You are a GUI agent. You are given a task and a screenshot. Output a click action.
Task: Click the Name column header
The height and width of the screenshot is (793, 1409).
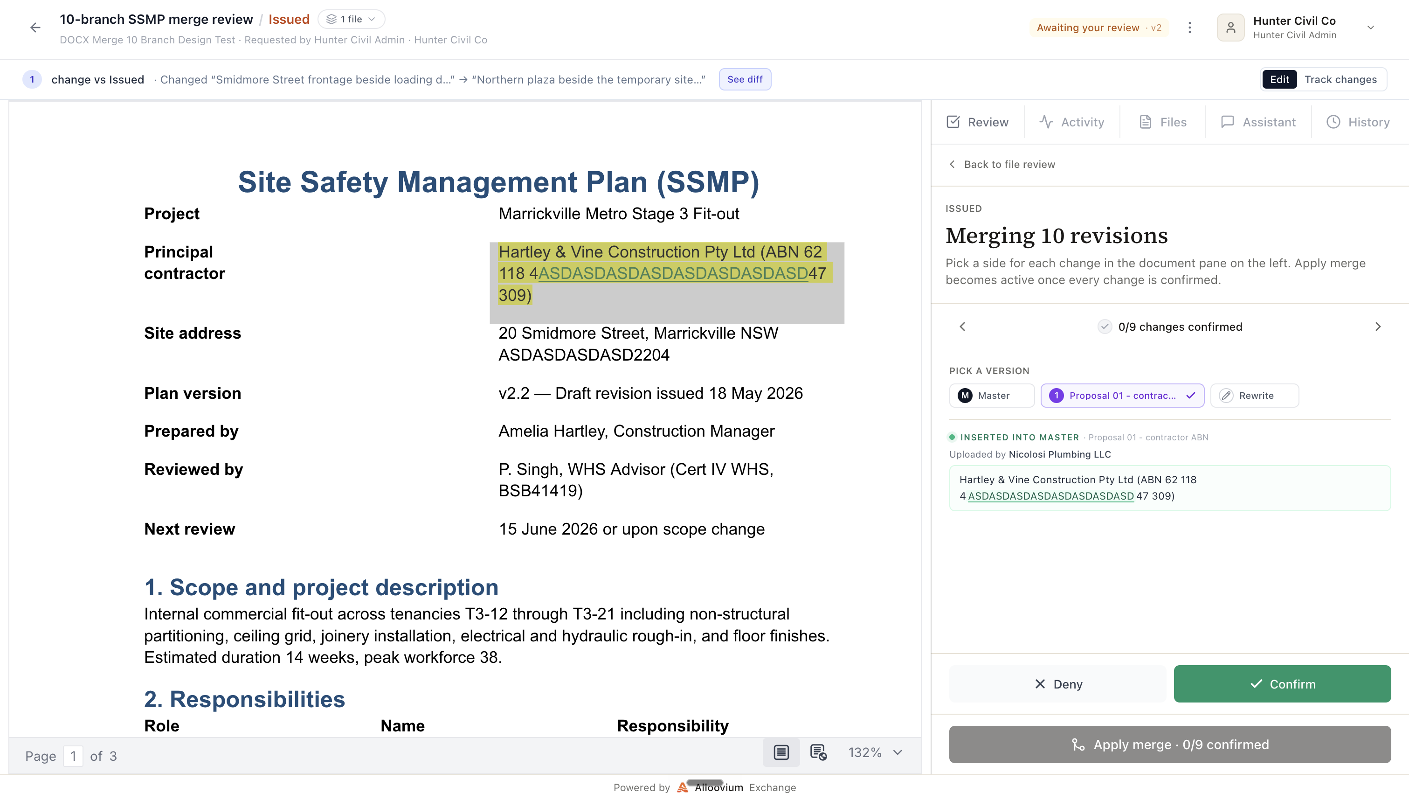coord(402,726)
